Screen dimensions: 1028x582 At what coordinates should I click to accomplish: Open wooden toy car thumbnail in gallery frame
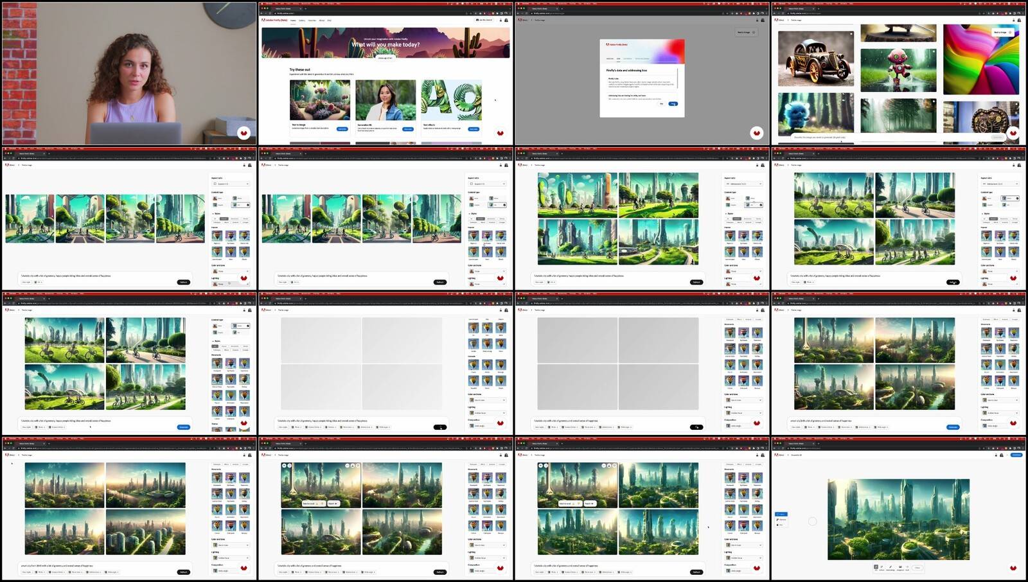point(816,59)
